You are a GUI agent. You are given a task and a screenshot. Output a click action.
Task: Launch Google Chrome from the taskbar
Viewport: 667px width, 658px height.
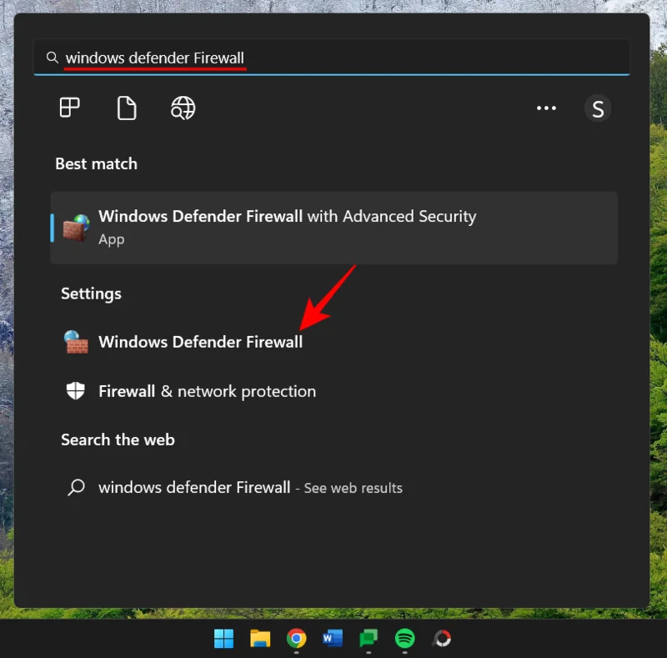pyautogui.click(x=297, y=638)
